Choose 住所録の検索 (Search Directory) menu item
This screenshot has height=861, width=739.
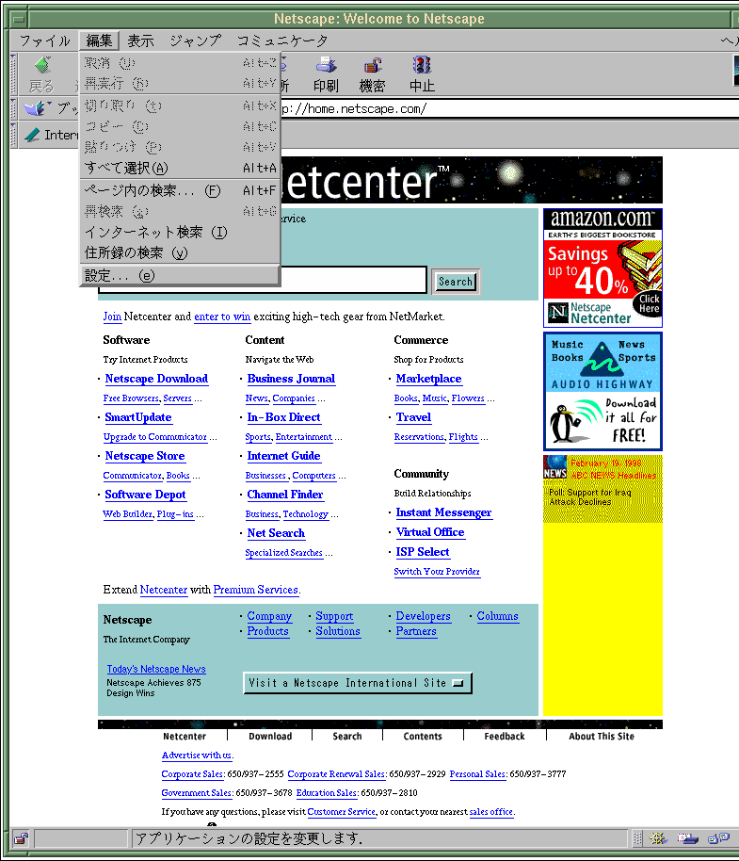click(180, 252)
